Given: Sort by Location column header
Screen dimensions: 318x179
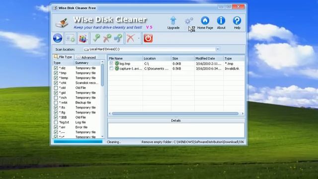Looking at the screenshot, I should tap(157, 59).
